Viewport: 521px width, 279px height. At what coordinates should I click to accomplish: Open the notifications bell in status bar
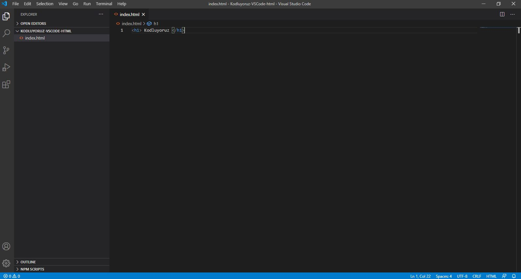514,276
